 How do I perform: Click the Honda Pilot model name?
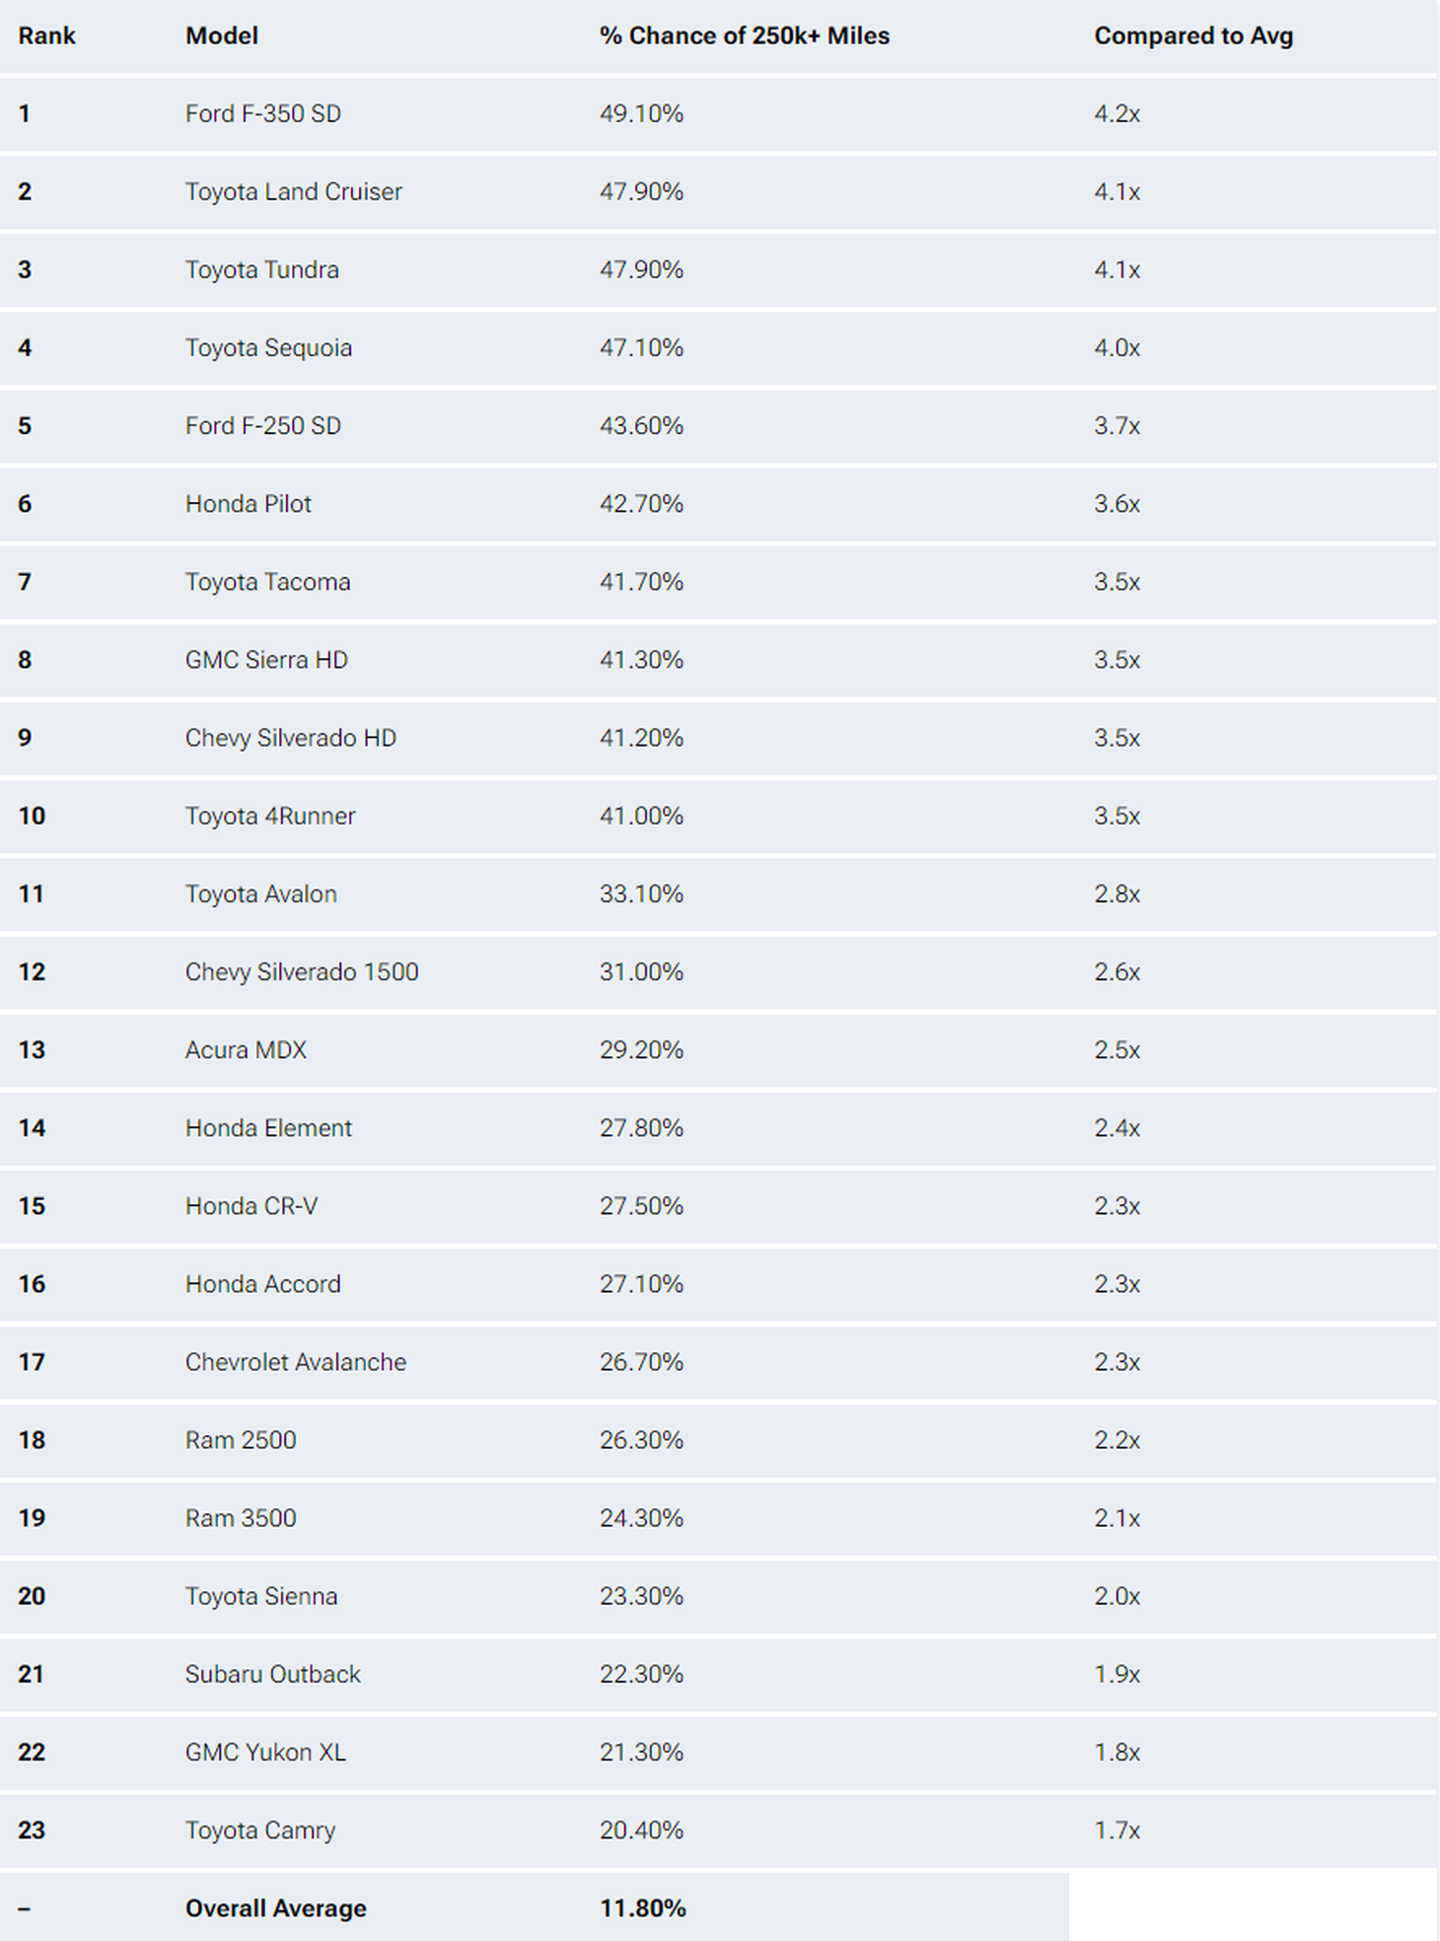point(249,504)
